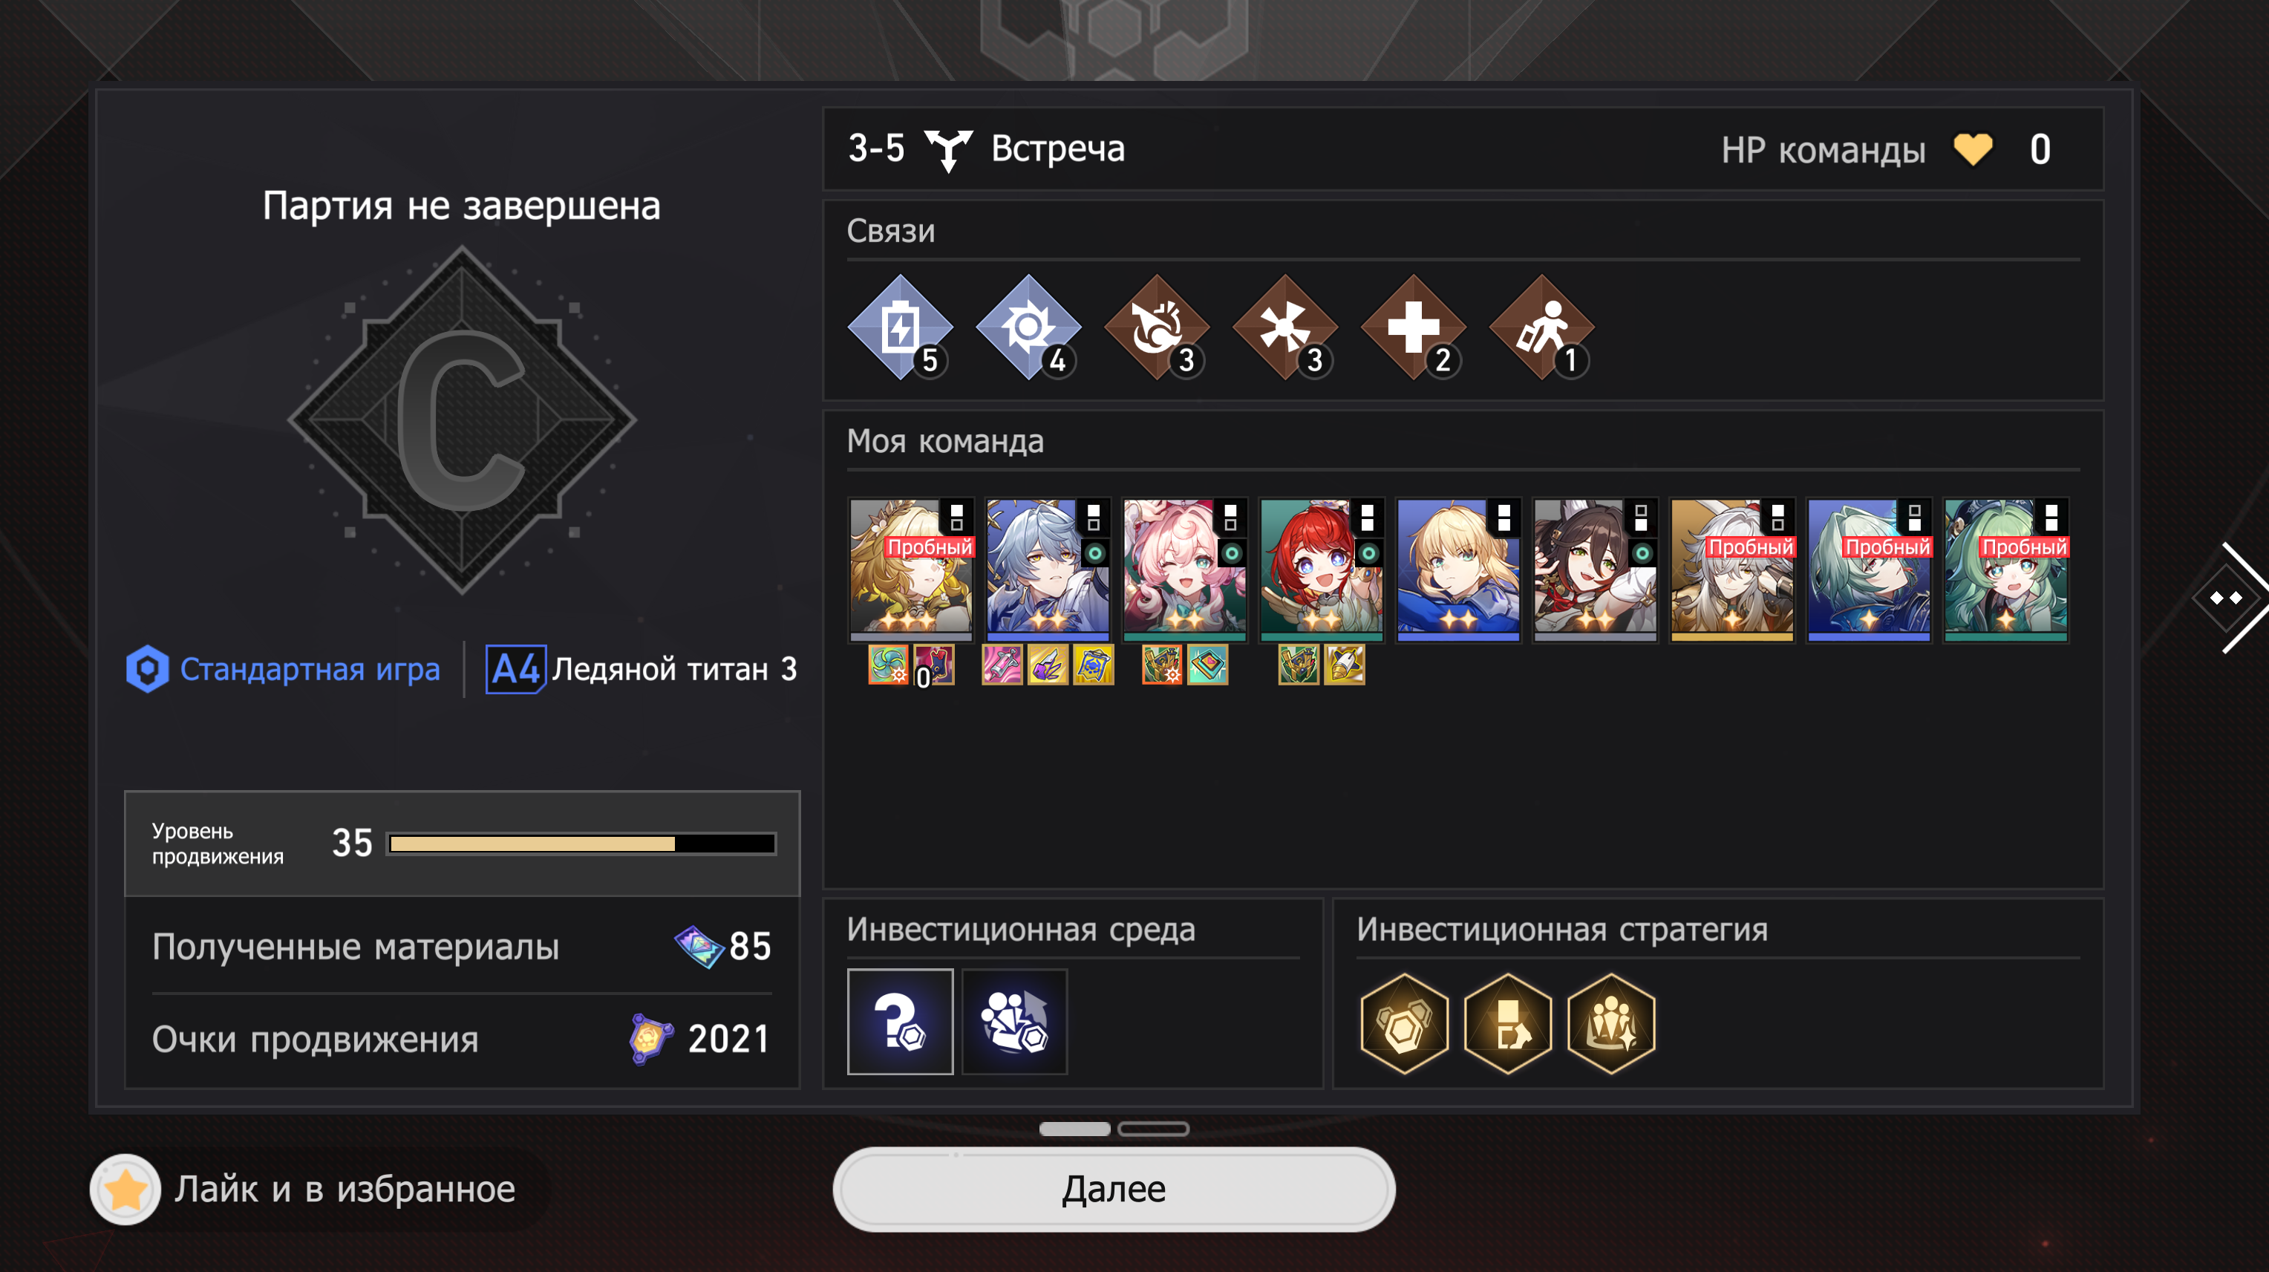
Task: Select the first page indicator
Action: pos(1074,1129)
